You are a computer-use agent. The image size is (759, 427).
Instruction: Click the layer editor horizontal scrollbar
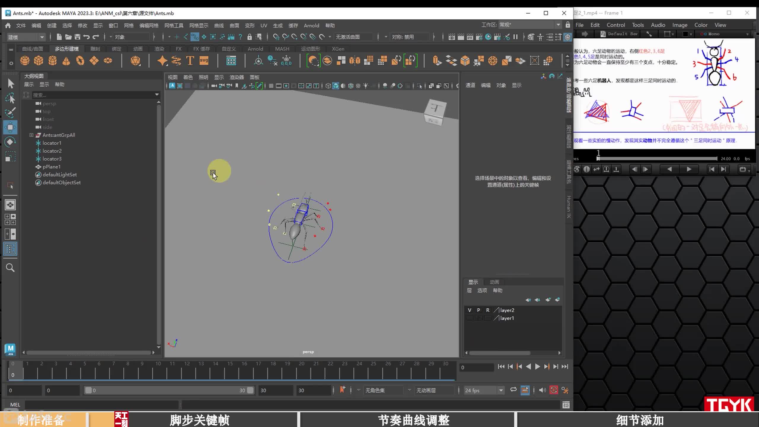[x=500, y=353]
